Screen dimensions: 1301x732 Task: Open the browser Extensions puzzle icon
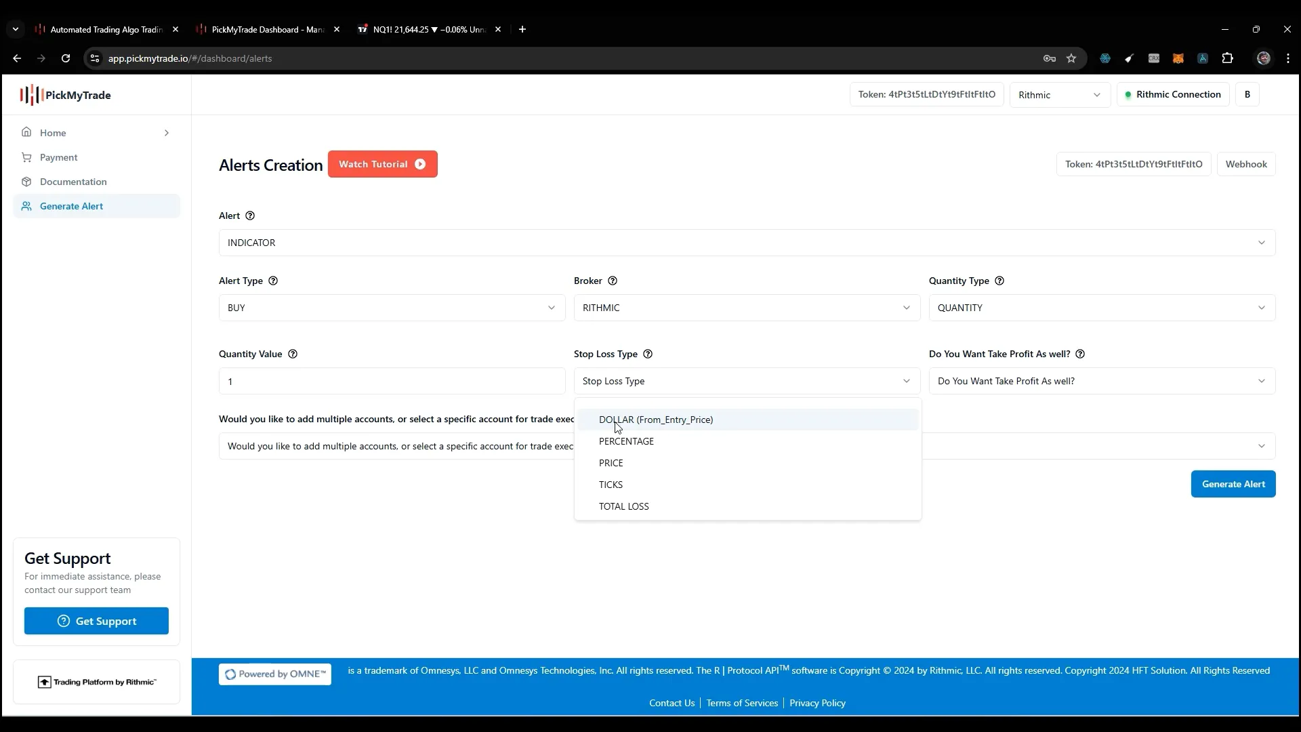(1227, 58)
